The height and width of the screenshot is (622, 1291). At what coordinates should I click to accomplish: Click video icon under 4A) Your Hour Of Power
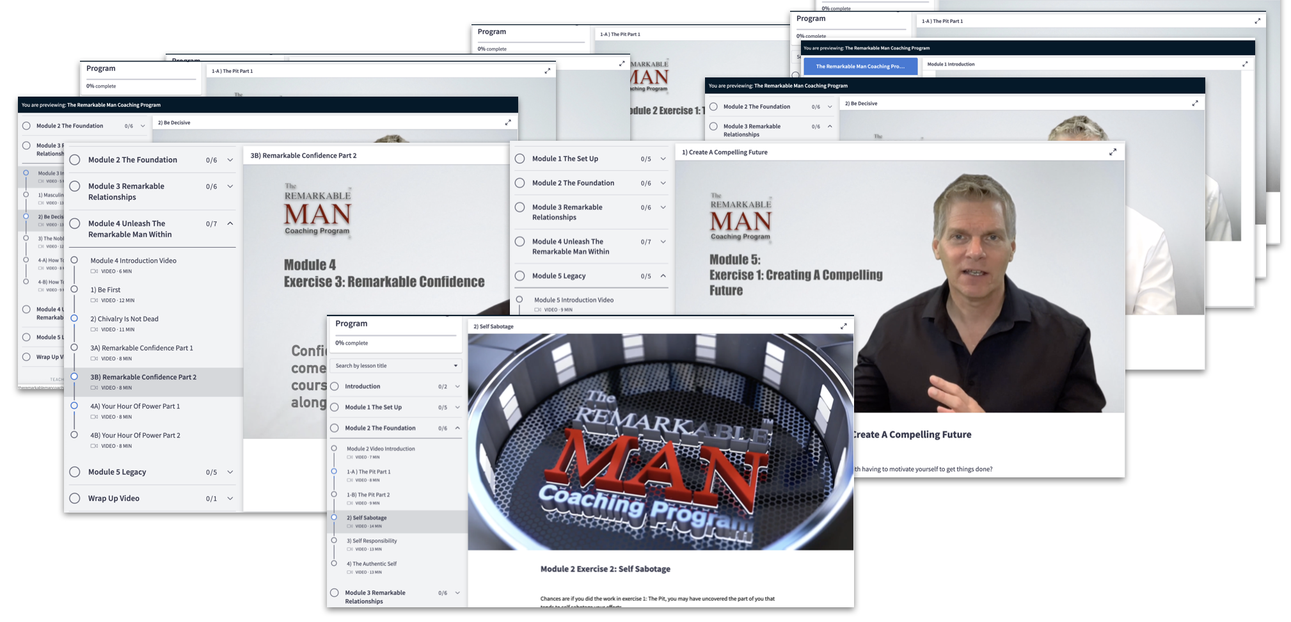[x=94, y=417]
